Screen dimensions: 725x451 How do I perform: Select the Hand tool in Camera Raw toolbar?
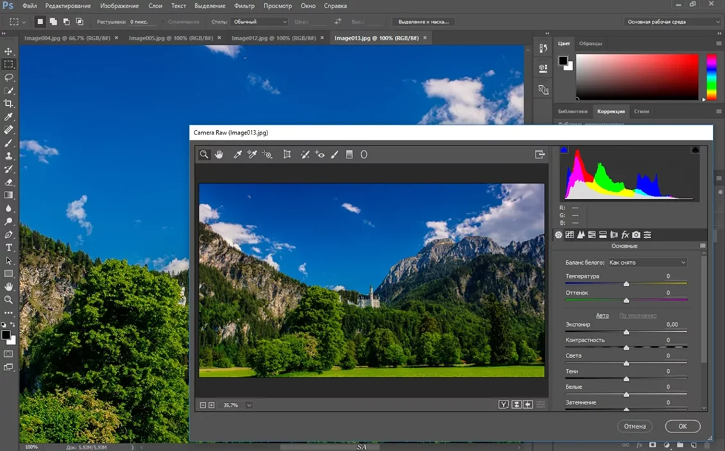[219, 154]
